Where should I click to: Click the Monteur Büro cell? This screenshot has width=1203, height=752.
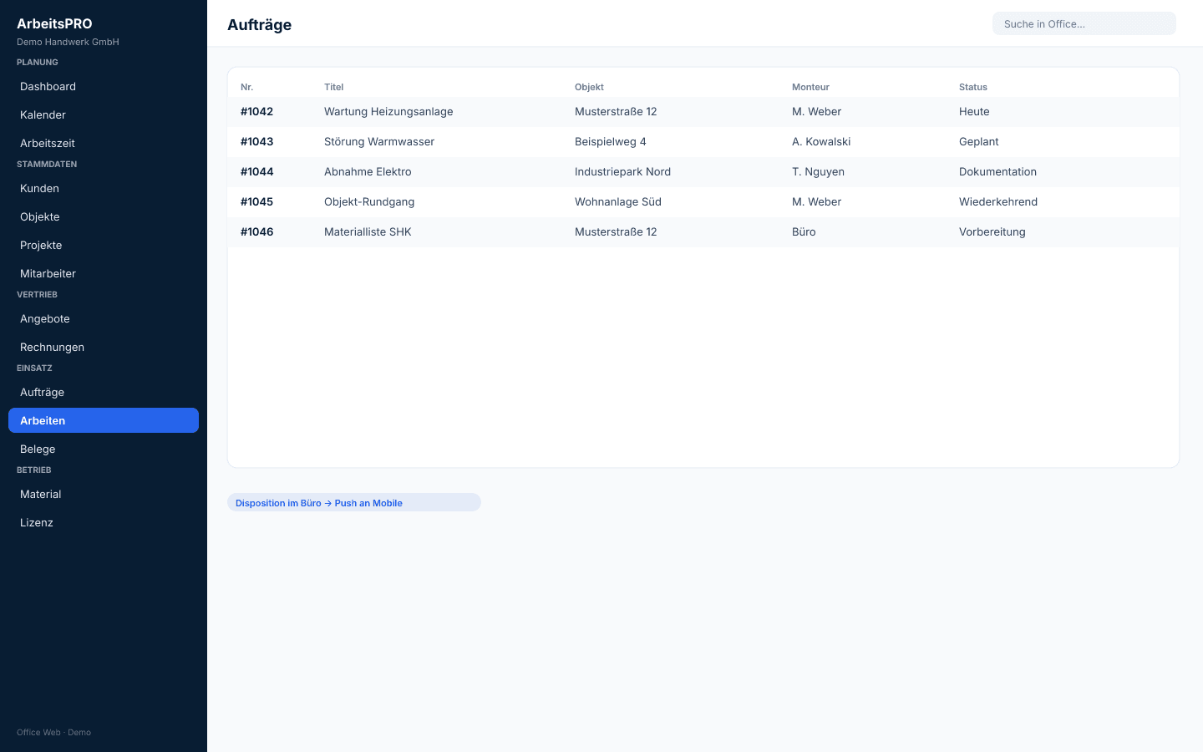tap(804, 231)
